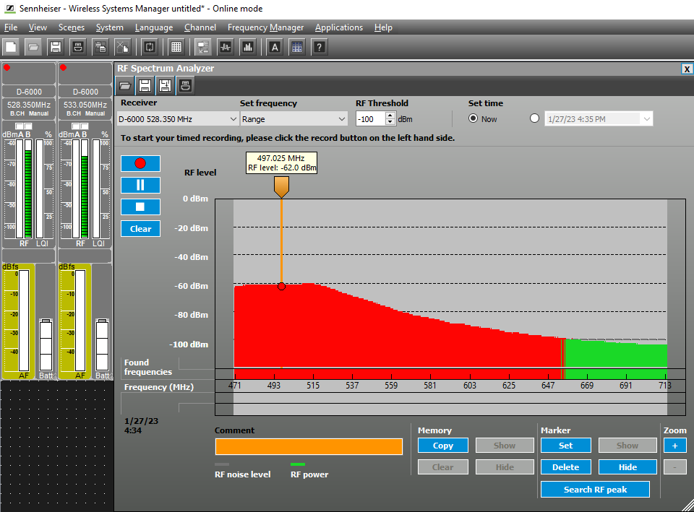Decrease the RF Threshold with the down arrow

(x=390, y=122)
